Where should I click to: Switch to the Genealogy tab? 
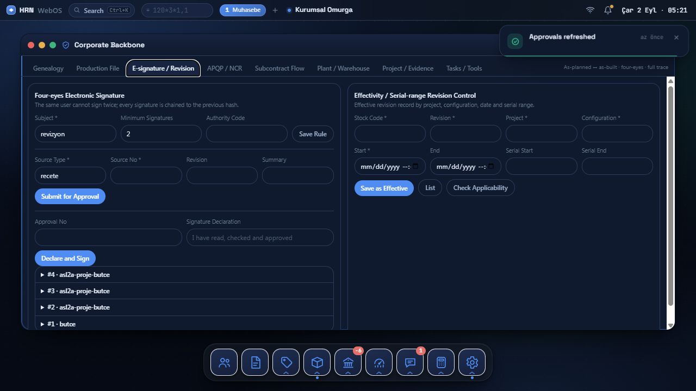point(48,68)
